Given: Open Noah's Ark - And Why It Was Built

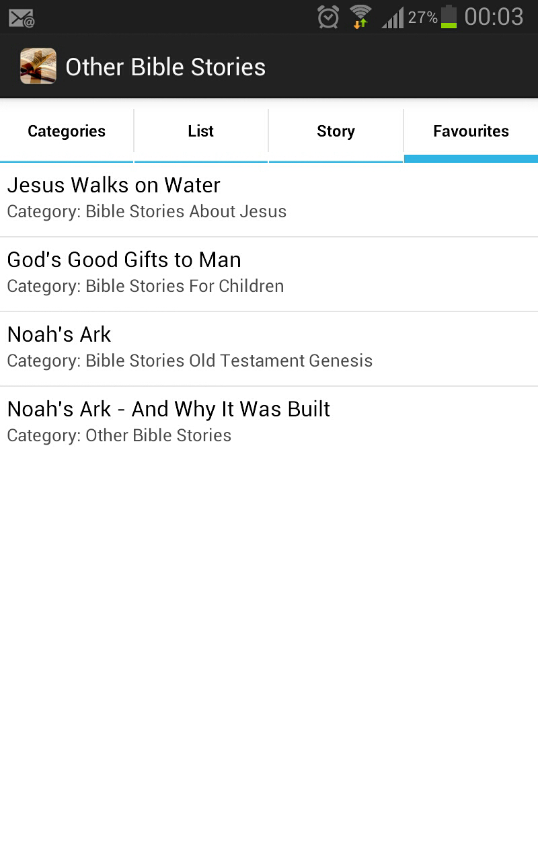Looking at the screenshot, I should 168,409.
